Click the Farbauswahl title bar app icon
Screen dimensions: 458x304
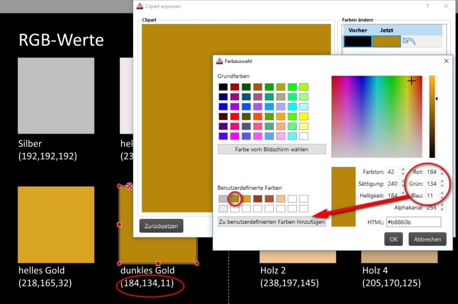[219, 61]
